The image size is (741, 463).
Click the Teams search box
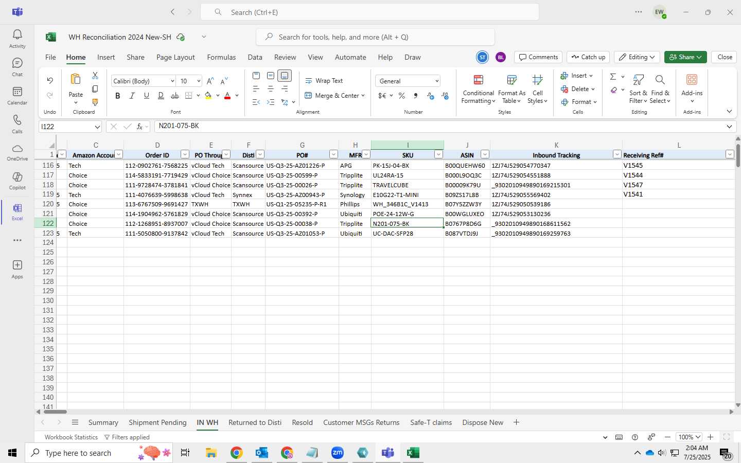coord(369,12)
